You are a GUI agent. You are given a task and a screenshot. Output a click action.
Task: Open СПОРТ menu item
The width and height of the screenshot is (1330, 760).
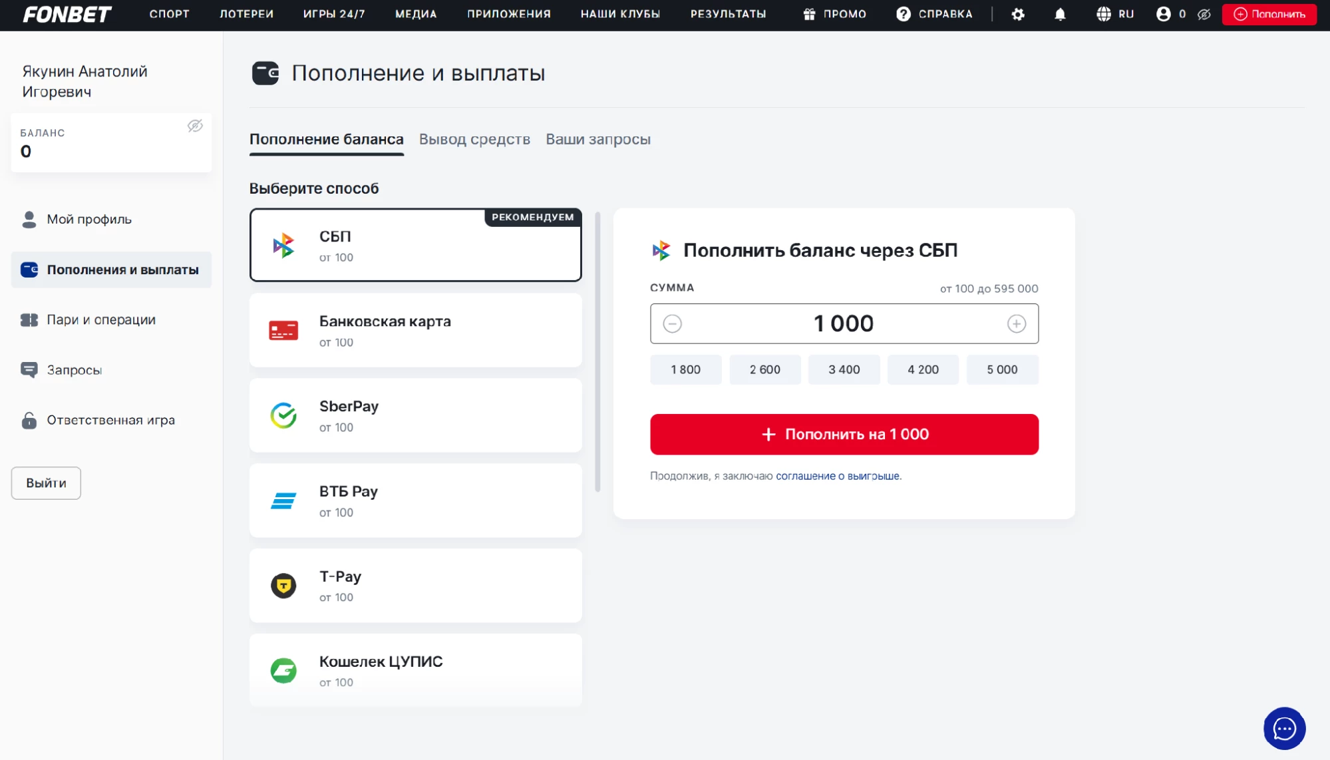coord(169,14)
